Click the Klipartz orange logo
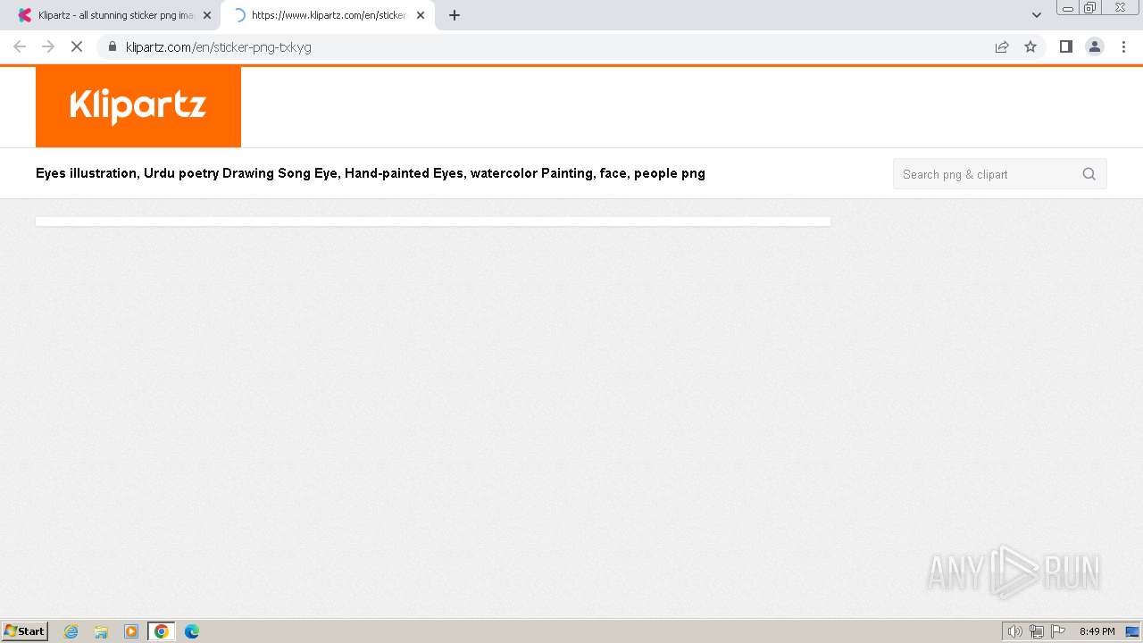Image resolution: width=1143 pixels, height=643 pixels. 138,106
